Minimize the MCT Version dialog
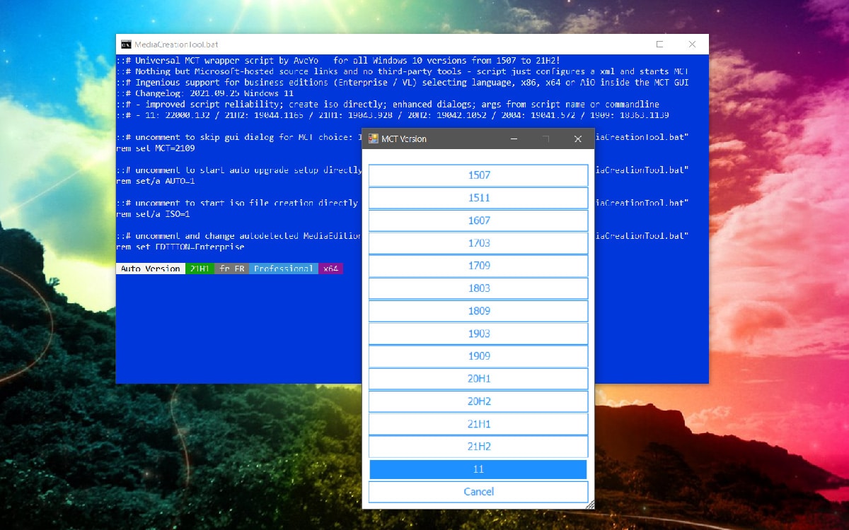 click(514, 139)
